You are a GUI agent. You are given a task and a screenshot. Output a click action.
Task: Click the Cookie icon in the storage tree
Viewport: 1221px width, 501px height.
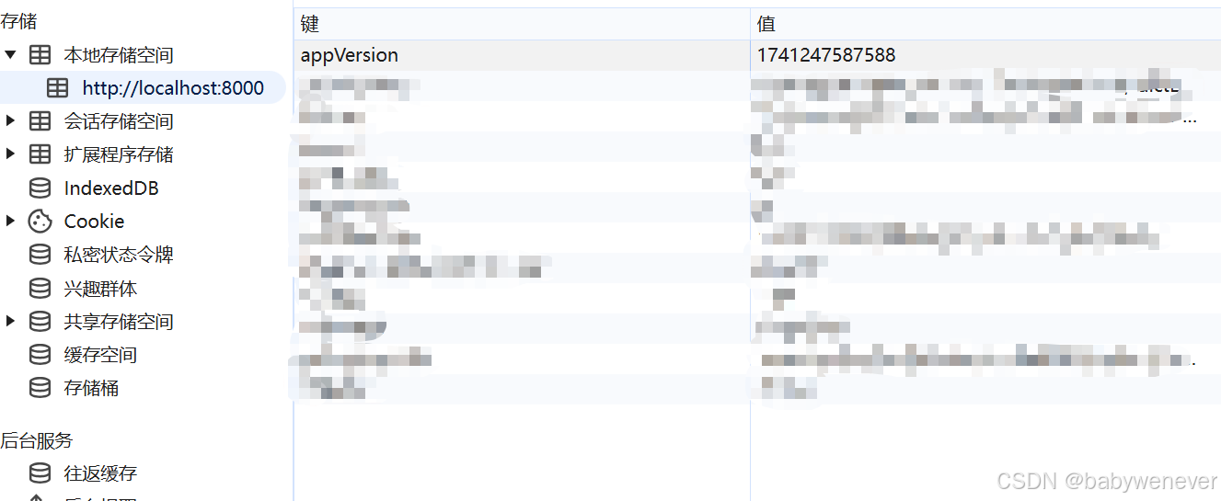click(40, 222)
